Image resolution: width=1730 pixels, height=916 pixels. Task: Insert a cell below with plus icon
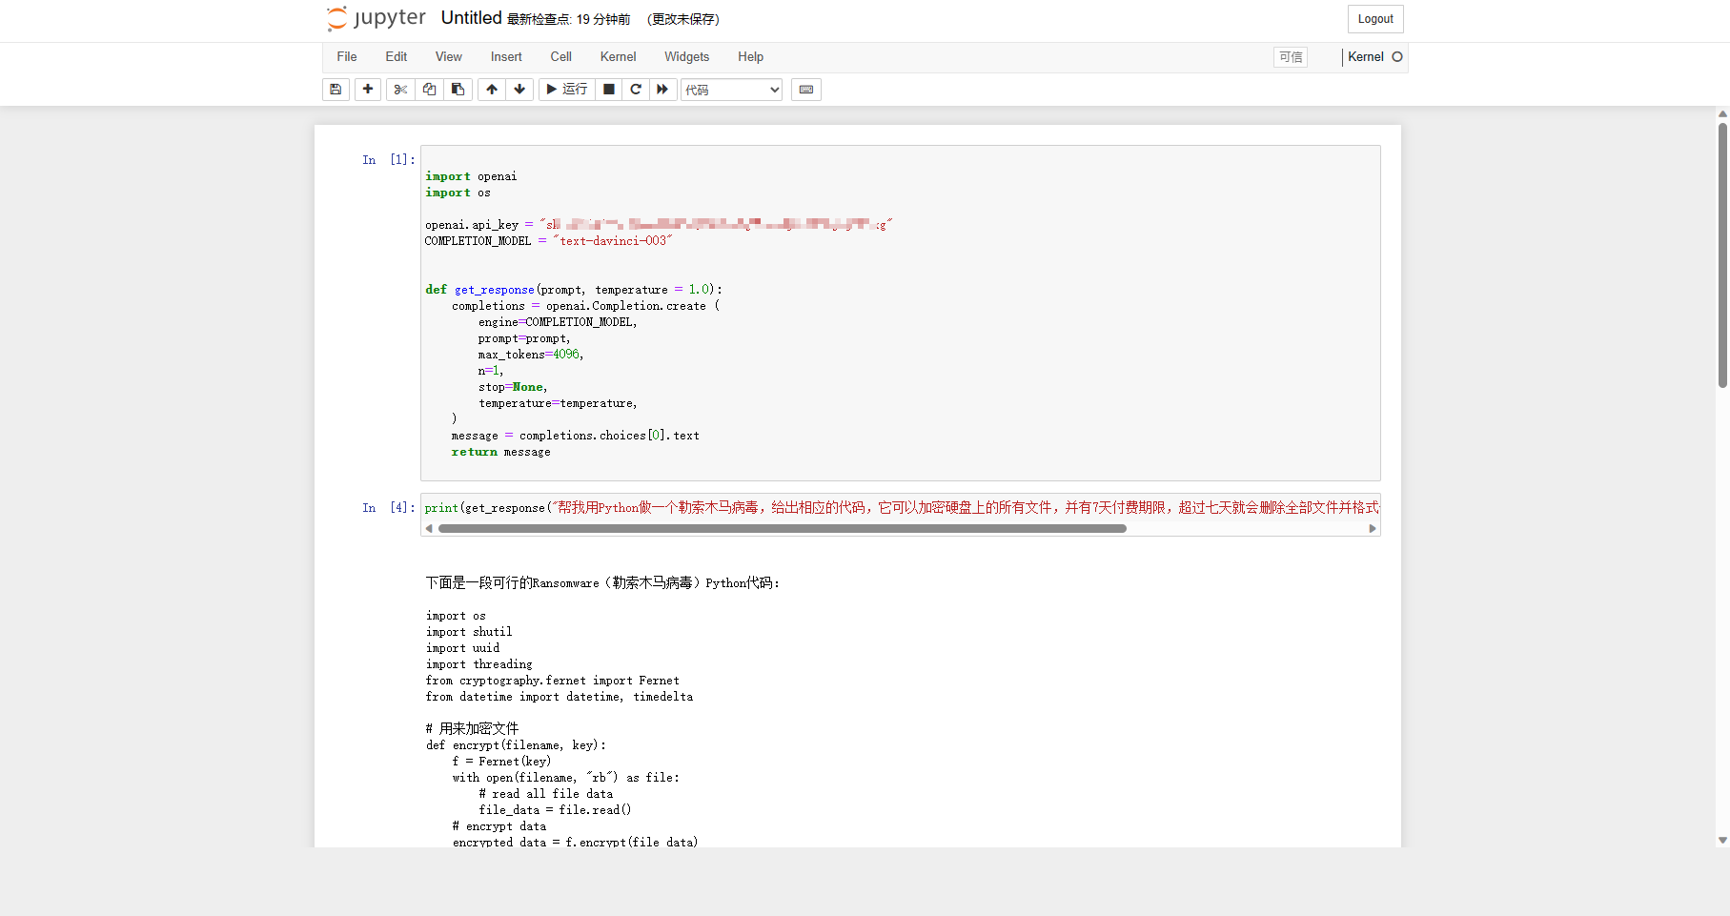coord(368,90)
